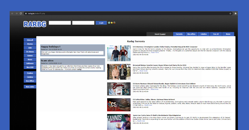
Task: Open the 'CS Score Reviews Edward Scissorhands' headline
Action: tap(164, 84)
